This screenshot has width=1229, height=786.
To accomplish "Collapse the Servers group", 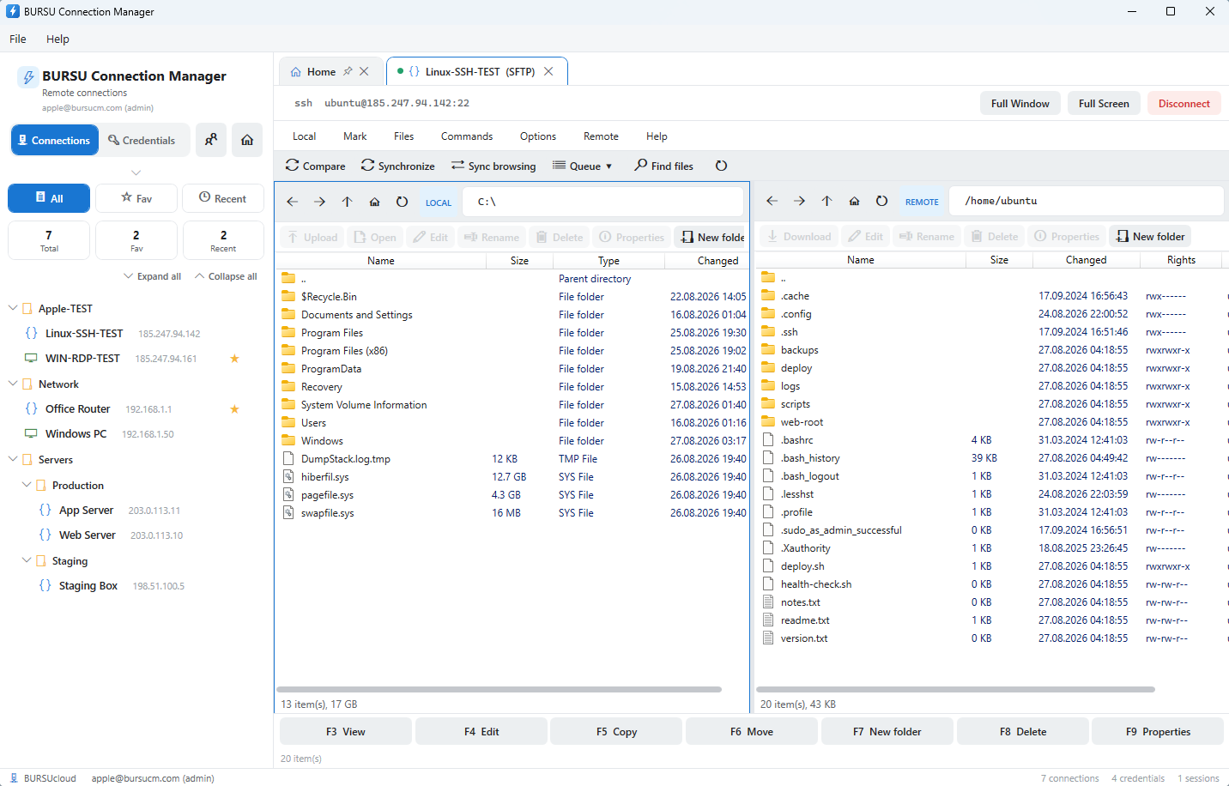I will click(x=13, y=459).
